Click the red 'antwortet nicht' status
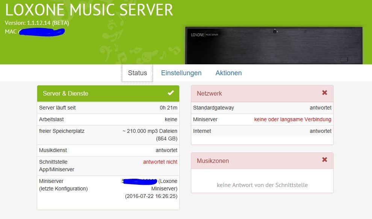This screenshot has height=219, width=372. pos(160,162)
